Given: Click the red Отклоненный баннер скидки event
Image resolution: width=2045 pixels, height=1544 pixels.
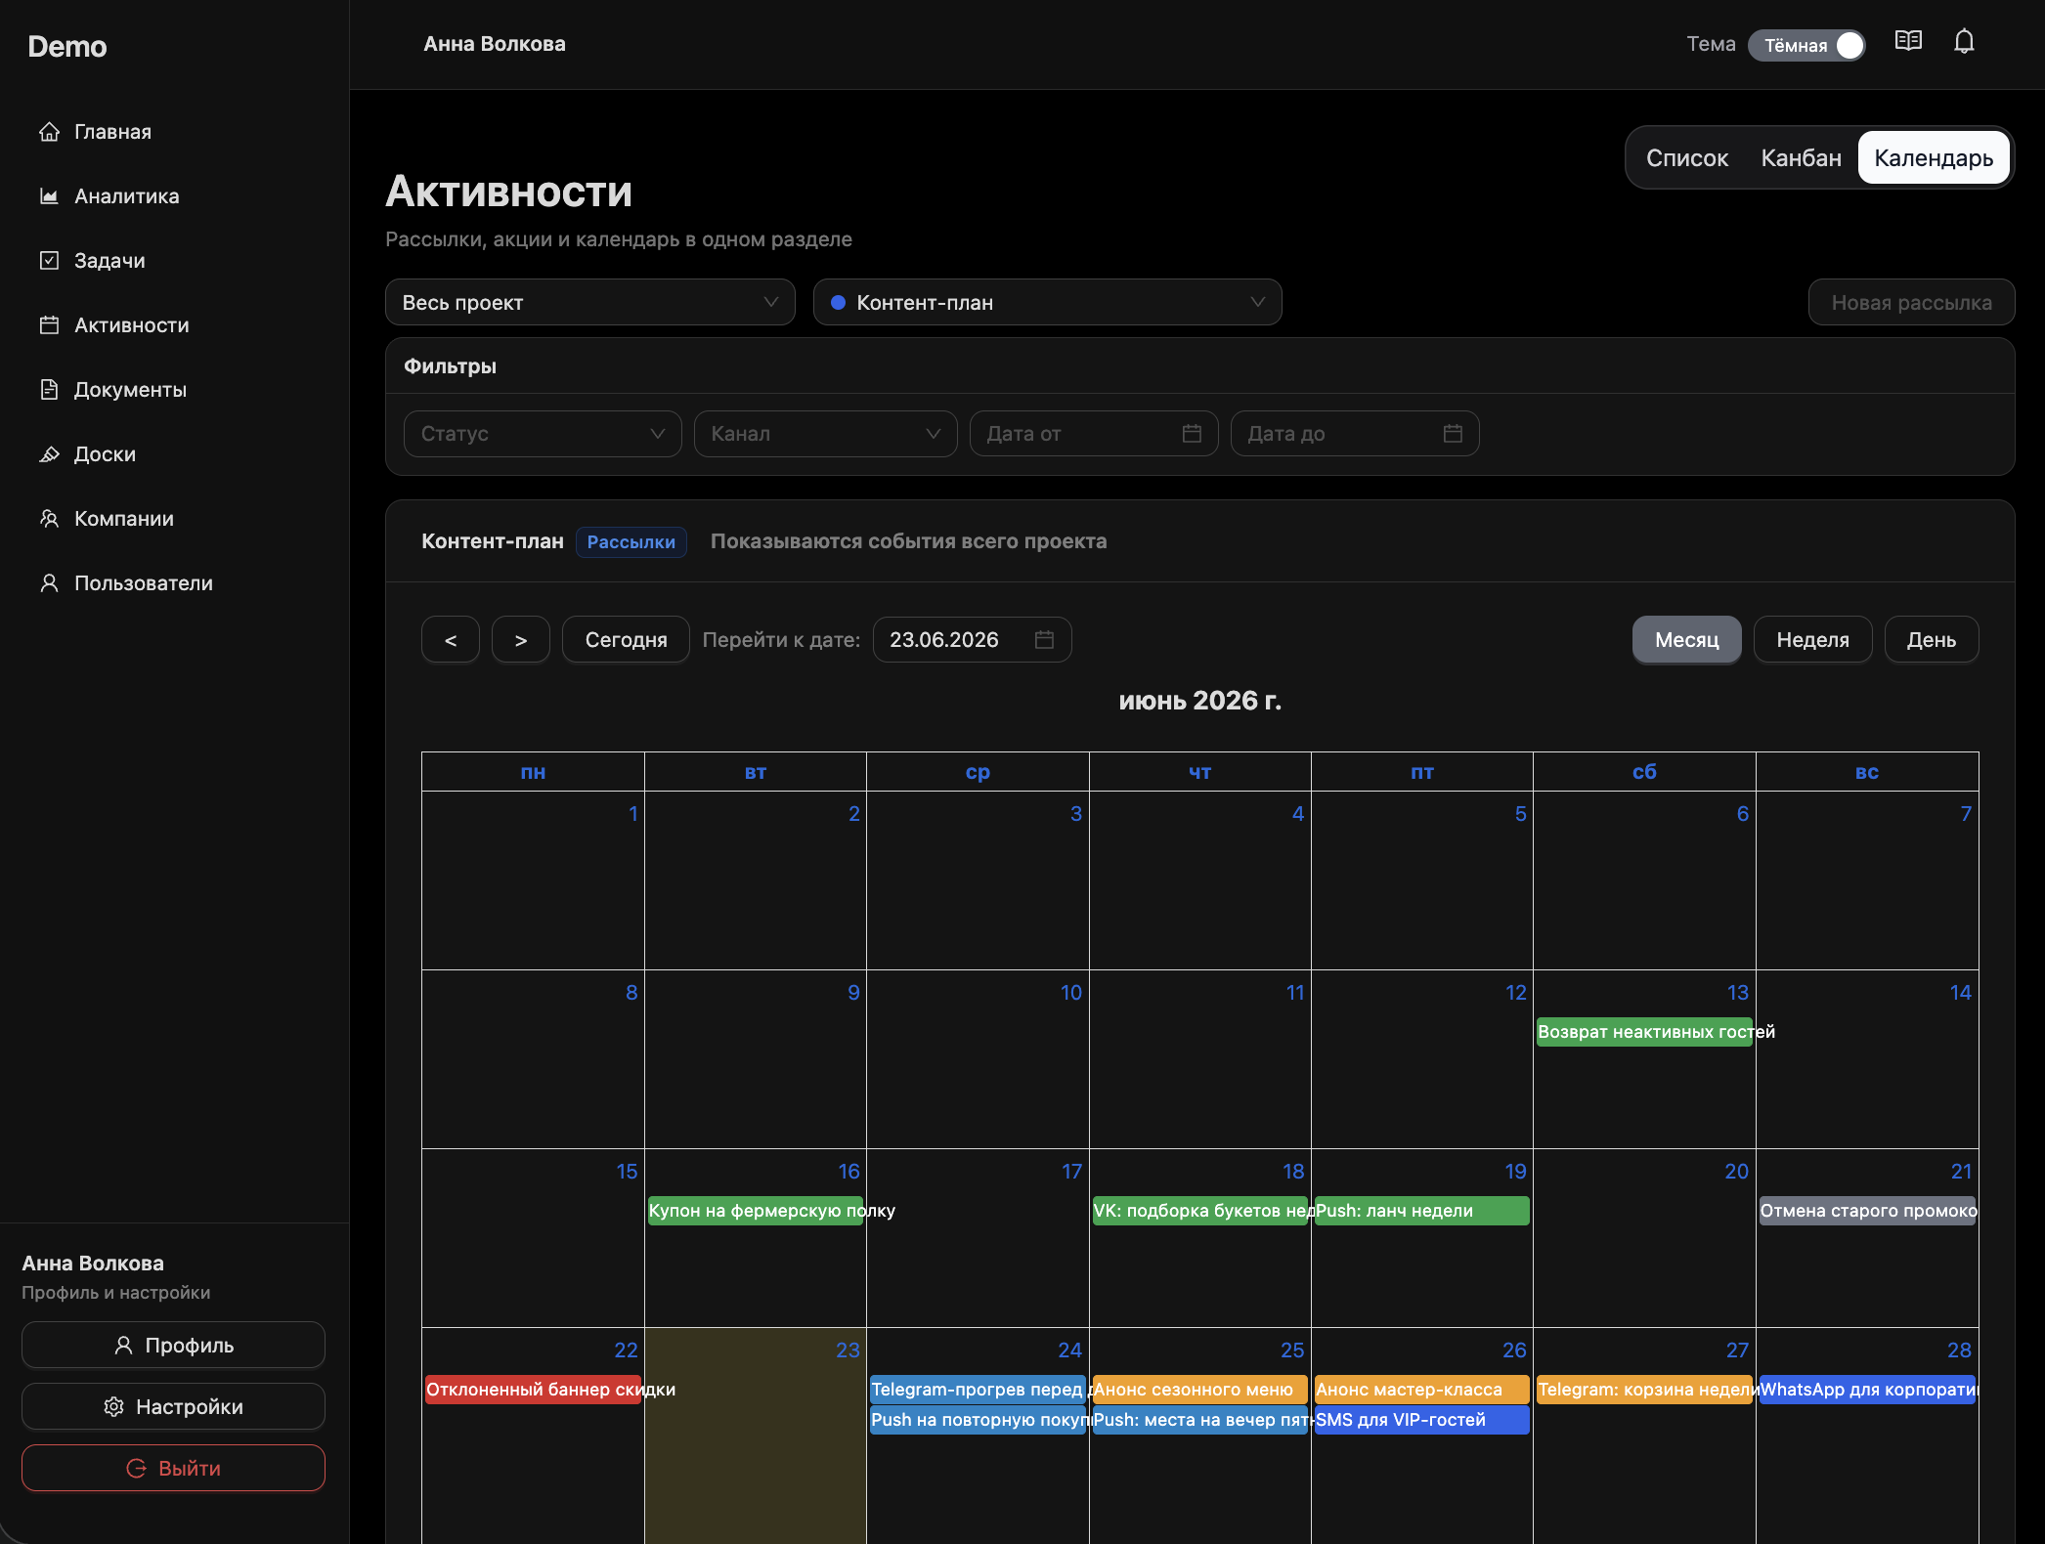Looking at the screenshot, I should click(x=533, y=1390).
